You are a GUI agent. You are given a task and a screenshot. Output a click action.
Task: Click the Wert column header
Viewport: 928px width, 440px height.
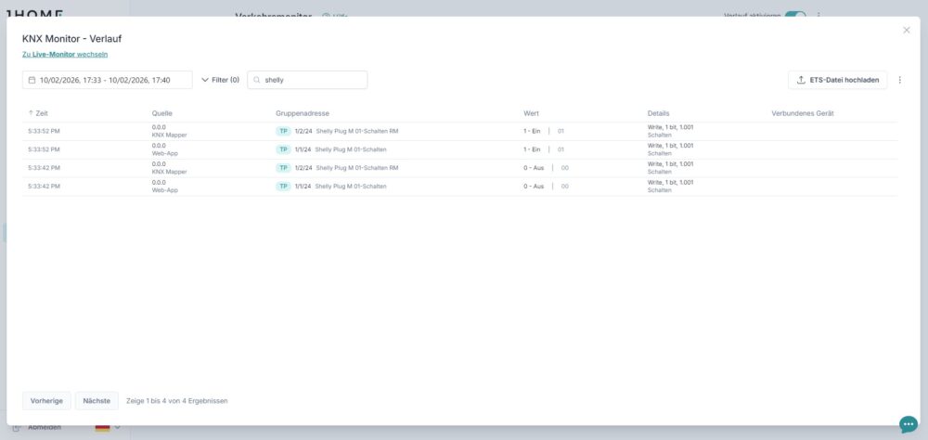[x=532, y=113]
